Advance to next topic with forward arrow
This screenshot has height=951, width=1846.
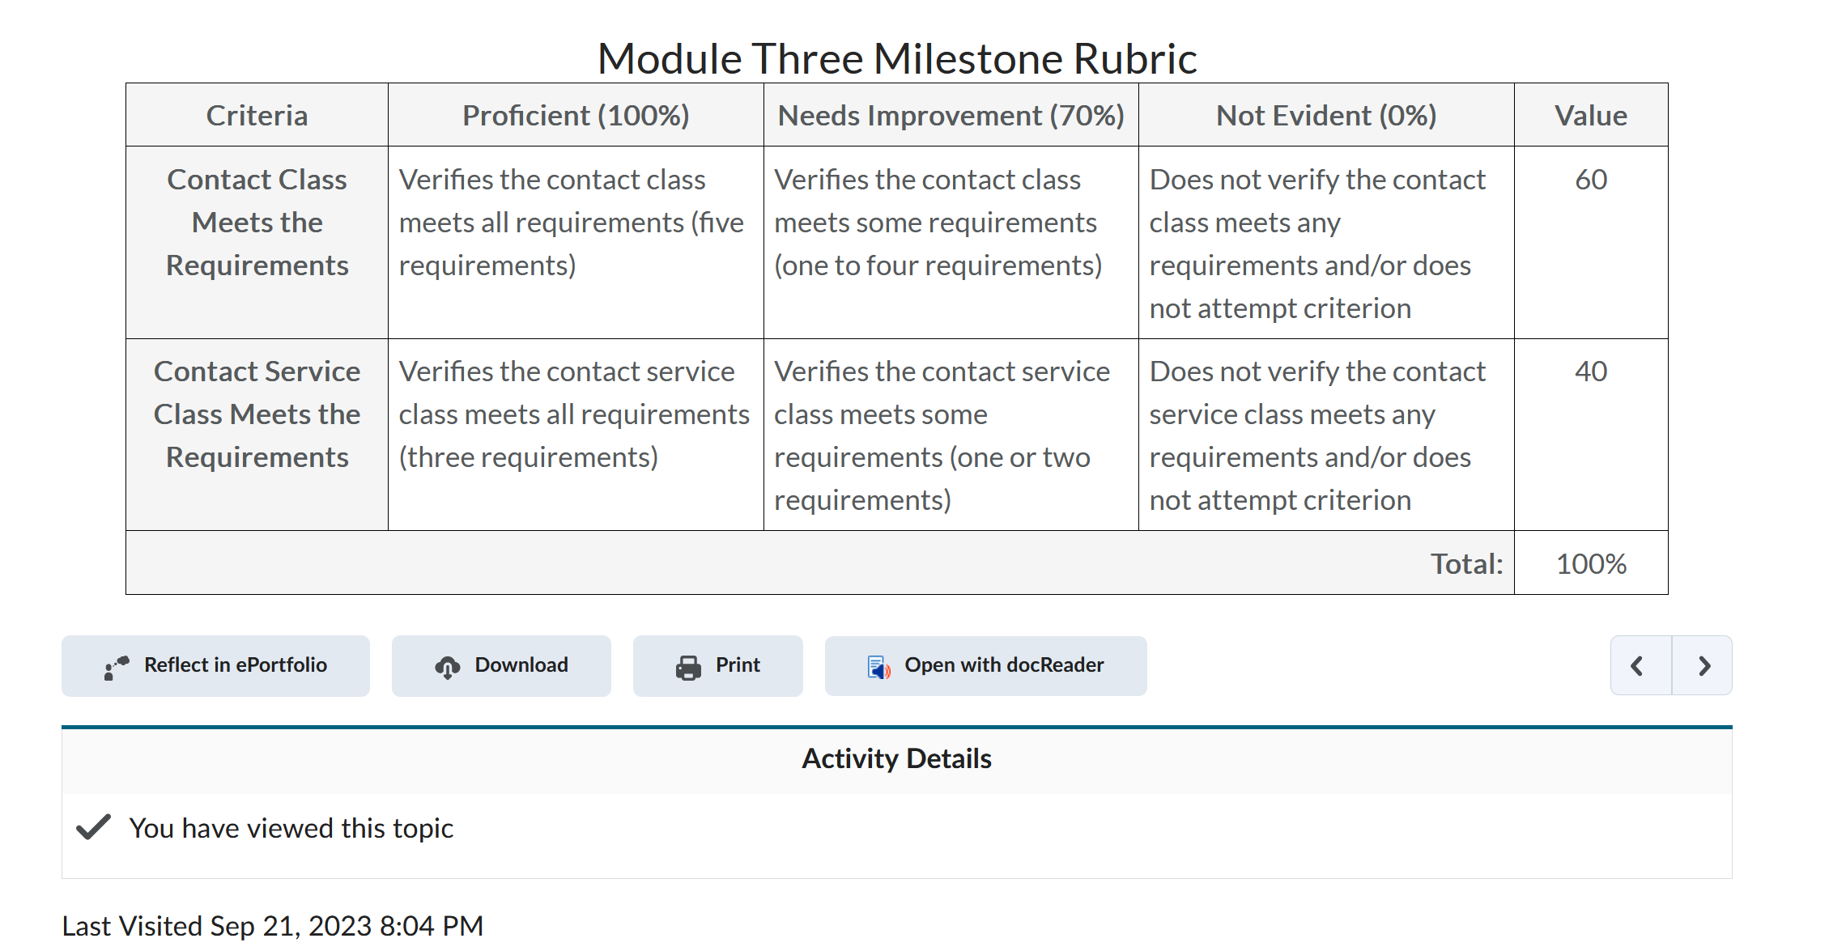pyautogui.click(x=1704, y=665)
